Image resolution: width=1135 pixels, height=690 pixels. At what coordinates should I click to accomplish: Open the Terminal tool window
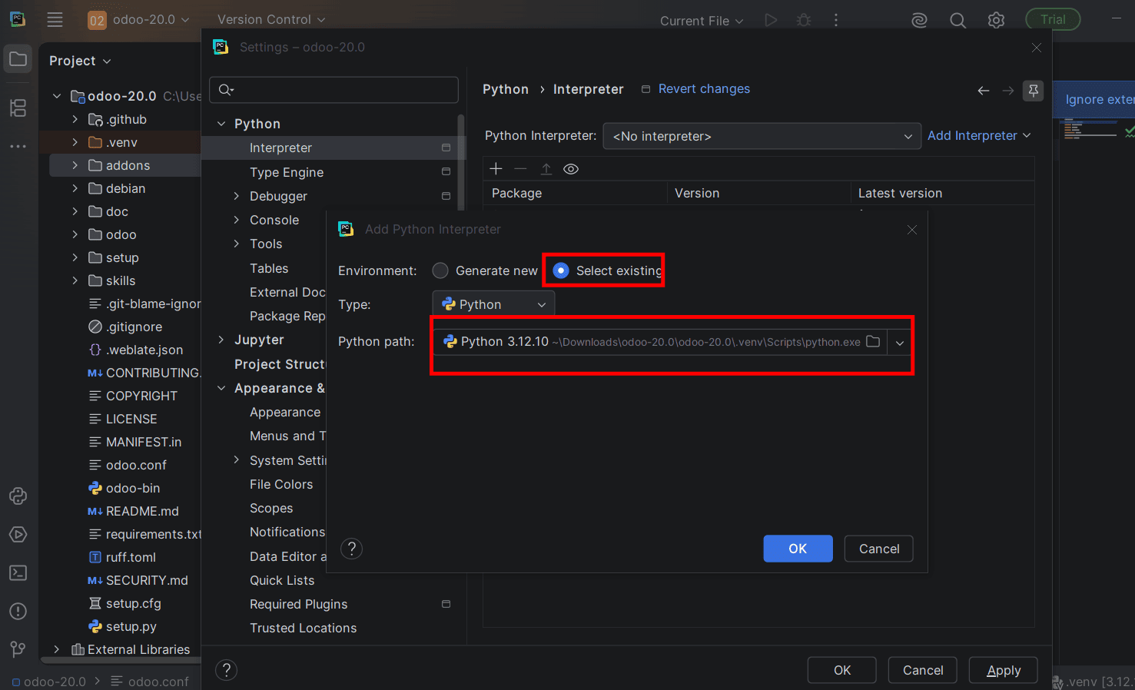tap(18, 573)
